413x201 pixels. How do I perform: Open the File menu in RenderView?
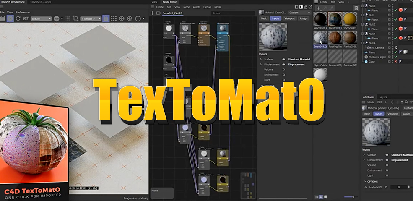click(2, 13)
